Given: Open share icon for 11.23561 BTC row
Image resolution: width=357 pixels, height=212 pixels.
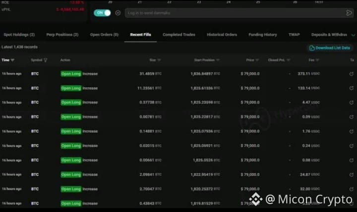Looking at the screenshot, I should (352, 88).
